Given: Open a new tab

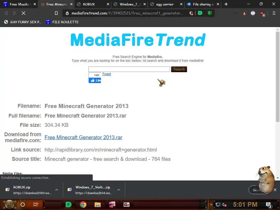Looking at the screenshot, I should 226,4.
